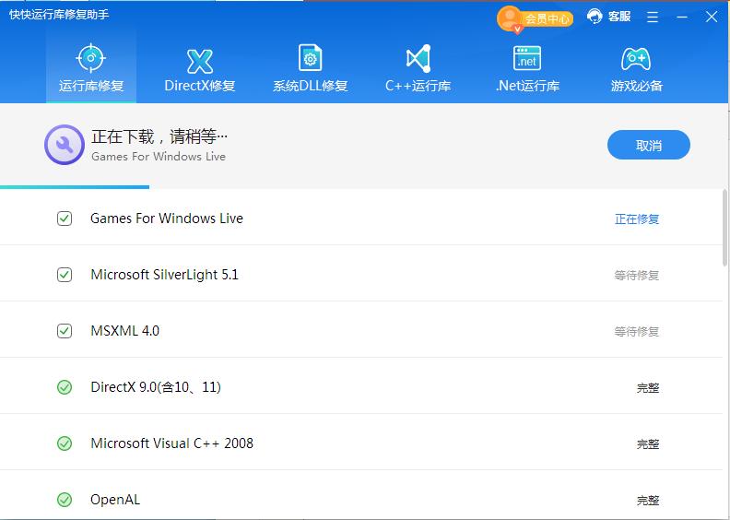730x520 pixels.
Task: Uncheck Microsoft SilverLight 5.1 checkbox
Action: coord(65,275)
